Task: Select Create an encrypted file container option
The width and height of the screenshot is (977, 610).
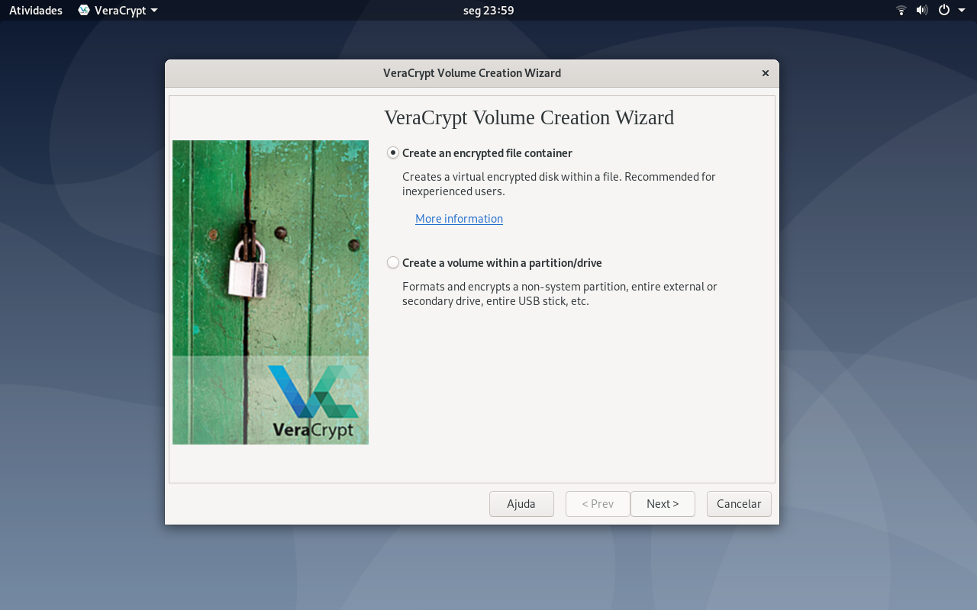Action: click(479, 153)
